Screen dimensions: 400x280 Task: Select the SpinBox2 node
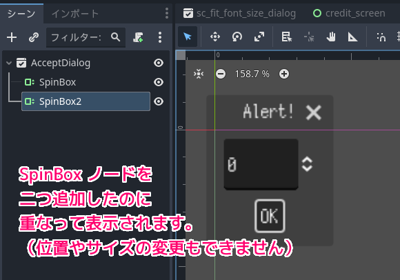pyautogui.click(x=86, y=101)
